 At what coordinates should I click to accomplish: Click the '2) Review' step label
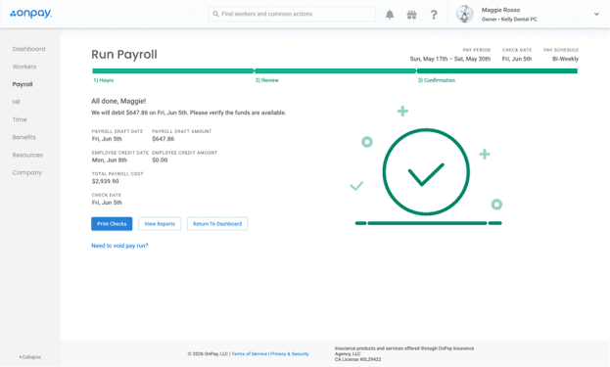click(267, 80)
